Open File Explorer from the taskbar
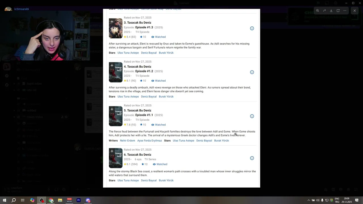 click(60, 200)
